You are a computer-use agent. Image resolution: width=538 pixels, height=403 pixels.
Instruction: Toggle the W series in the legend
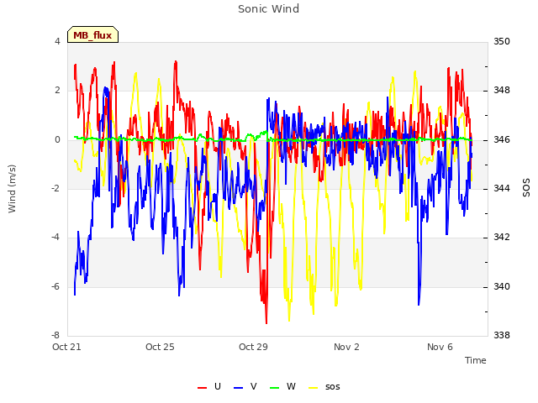(x=282, y=386)
